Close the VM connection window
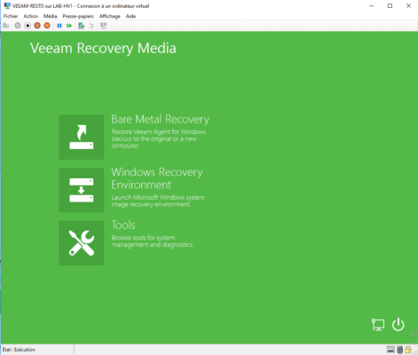The image size is (418, 355). (408, 5)
